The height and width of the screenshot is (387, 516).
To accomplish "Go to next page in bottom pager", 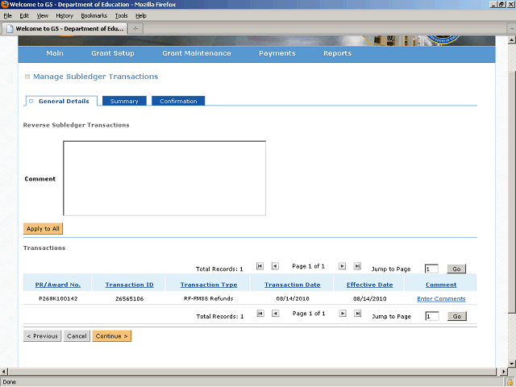I will click(343, 314).
